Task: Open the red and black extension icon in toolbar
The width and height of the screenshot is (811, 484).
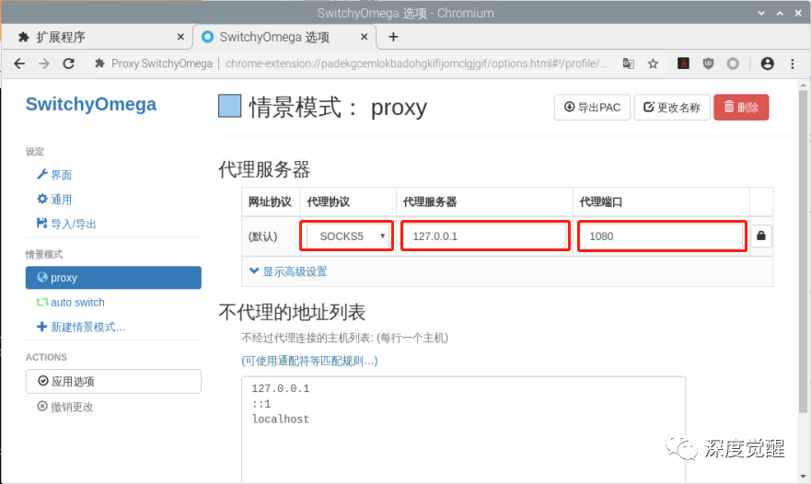Action: coord(683,63)
